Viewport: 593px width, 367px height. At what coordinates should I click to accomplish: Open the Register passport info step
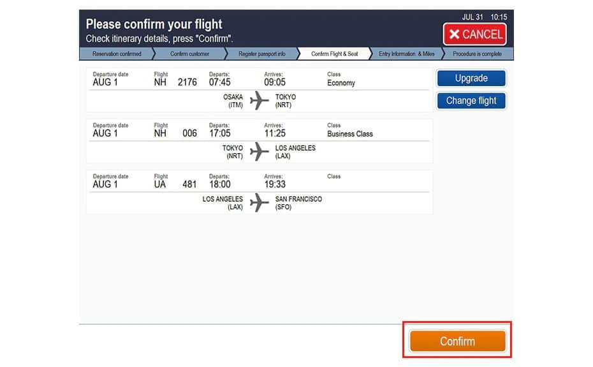pyautogui.click(x=261, y=54)
